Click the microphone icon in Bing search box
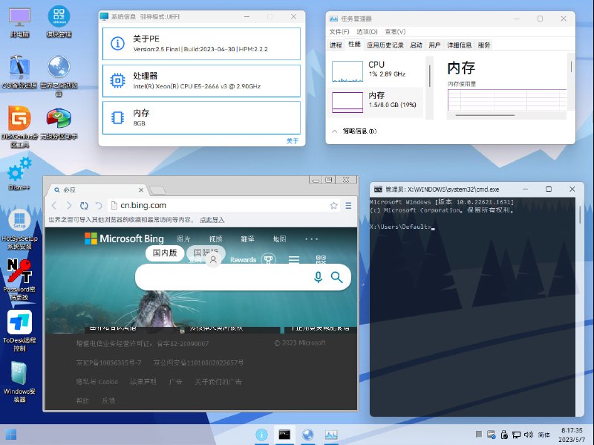Screen dimensions: 594x445 click(318, 276)
